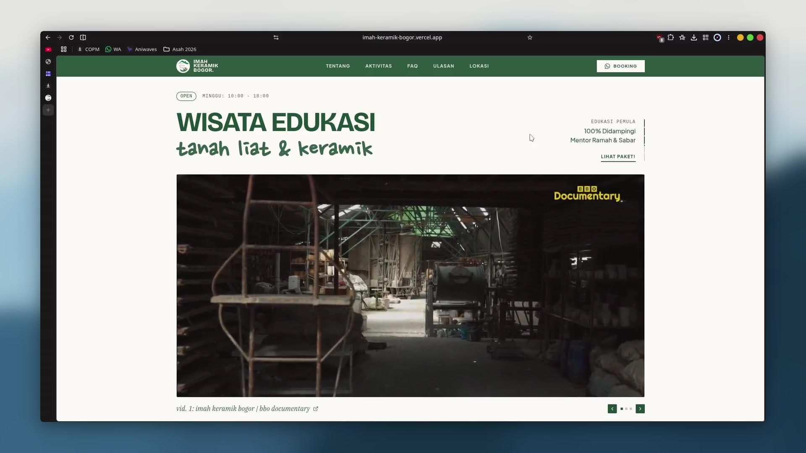Click the LIHAT PAKET! link
Screen dimensions: 806x453
(x=618, y=157)
